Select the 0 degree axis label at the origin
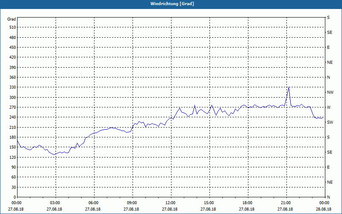 tap(15, 197)
